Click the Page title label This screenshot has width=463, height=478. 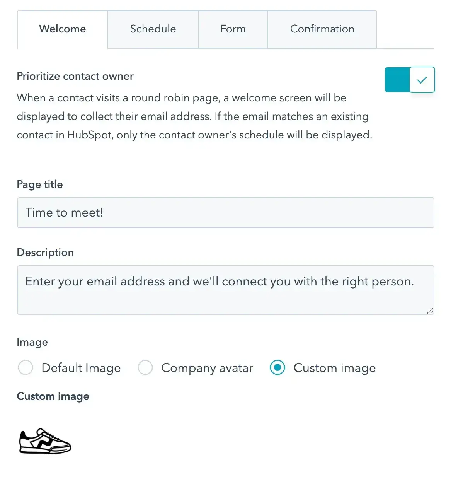tap(39, 184)
